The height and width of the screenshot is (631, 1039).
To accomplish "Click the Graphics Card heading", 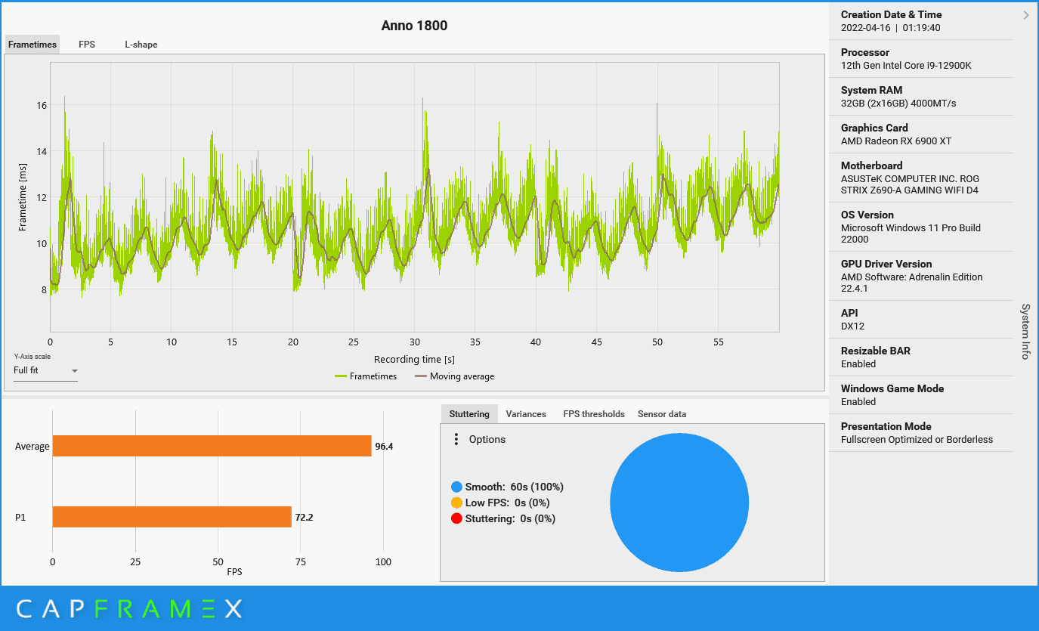I will tap(874, 128).
